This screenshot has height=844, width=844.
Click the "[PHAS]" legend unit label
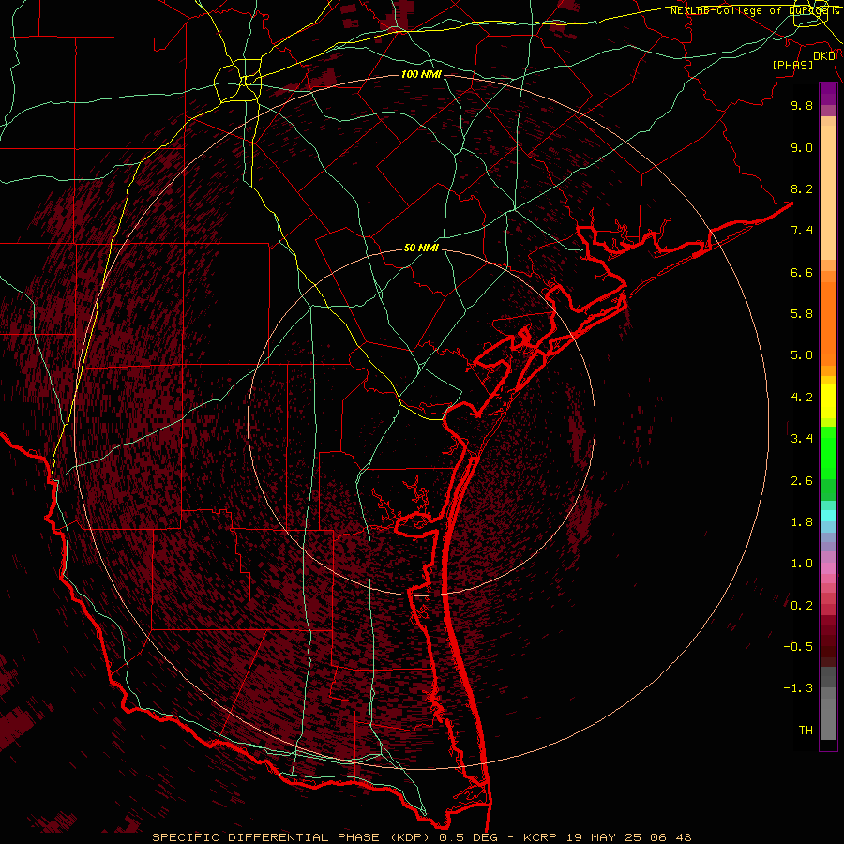click(x=792, y=65)
